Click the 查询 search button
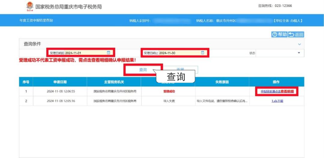Screen dimensions: 324x158 click(143, 70)
